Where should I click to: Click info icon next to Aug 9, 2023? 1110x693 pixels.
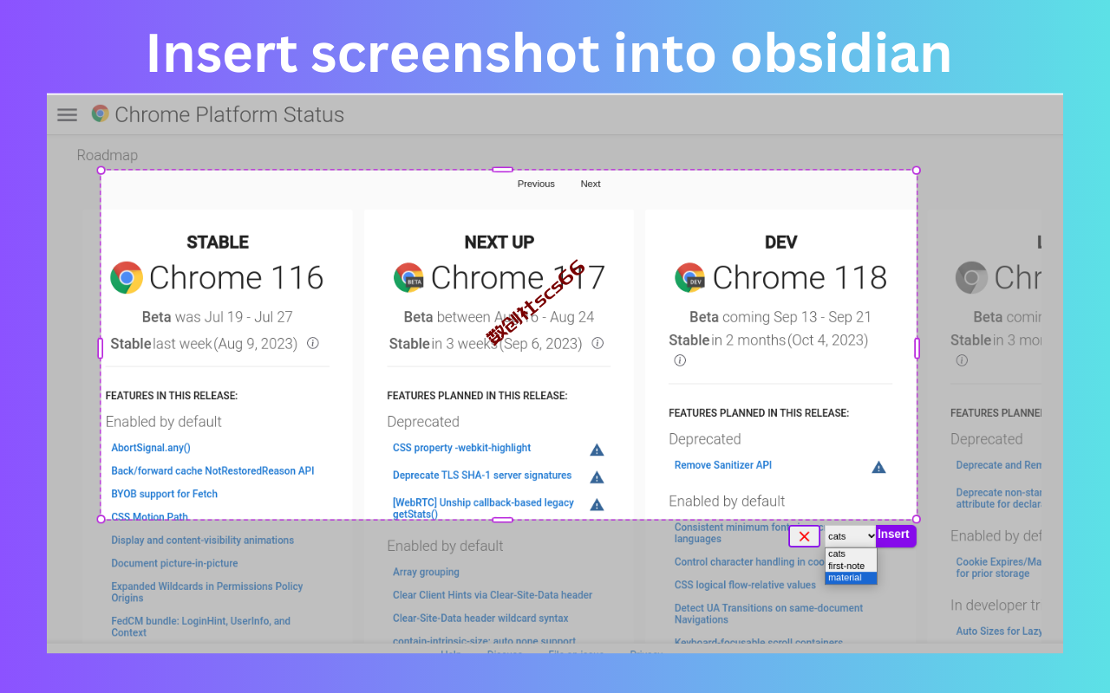coord(313,343)
